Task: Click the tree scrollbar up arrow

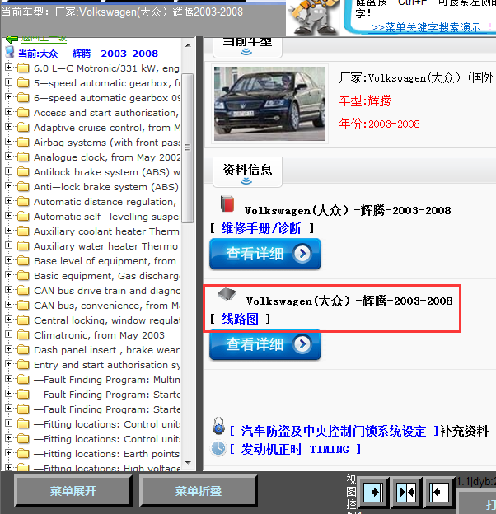Action: [188, 45]
